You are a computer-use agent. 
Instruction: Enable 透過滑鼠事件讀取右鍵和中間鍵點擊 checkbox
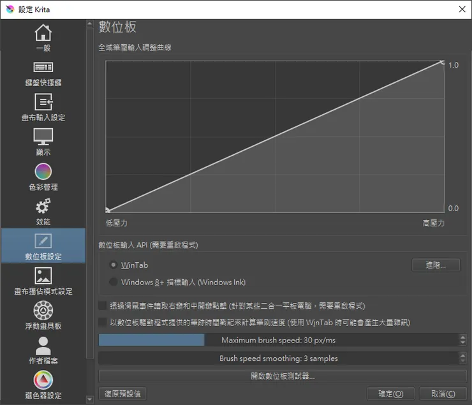(103, 306)
